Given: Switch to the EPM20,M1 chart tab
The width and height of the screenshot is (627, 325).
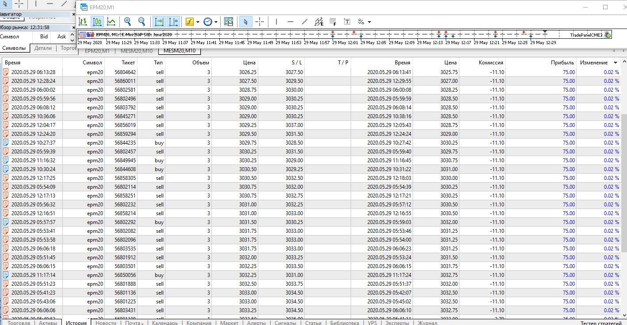Looking at the screenshot, I should (x=97, y=51).
